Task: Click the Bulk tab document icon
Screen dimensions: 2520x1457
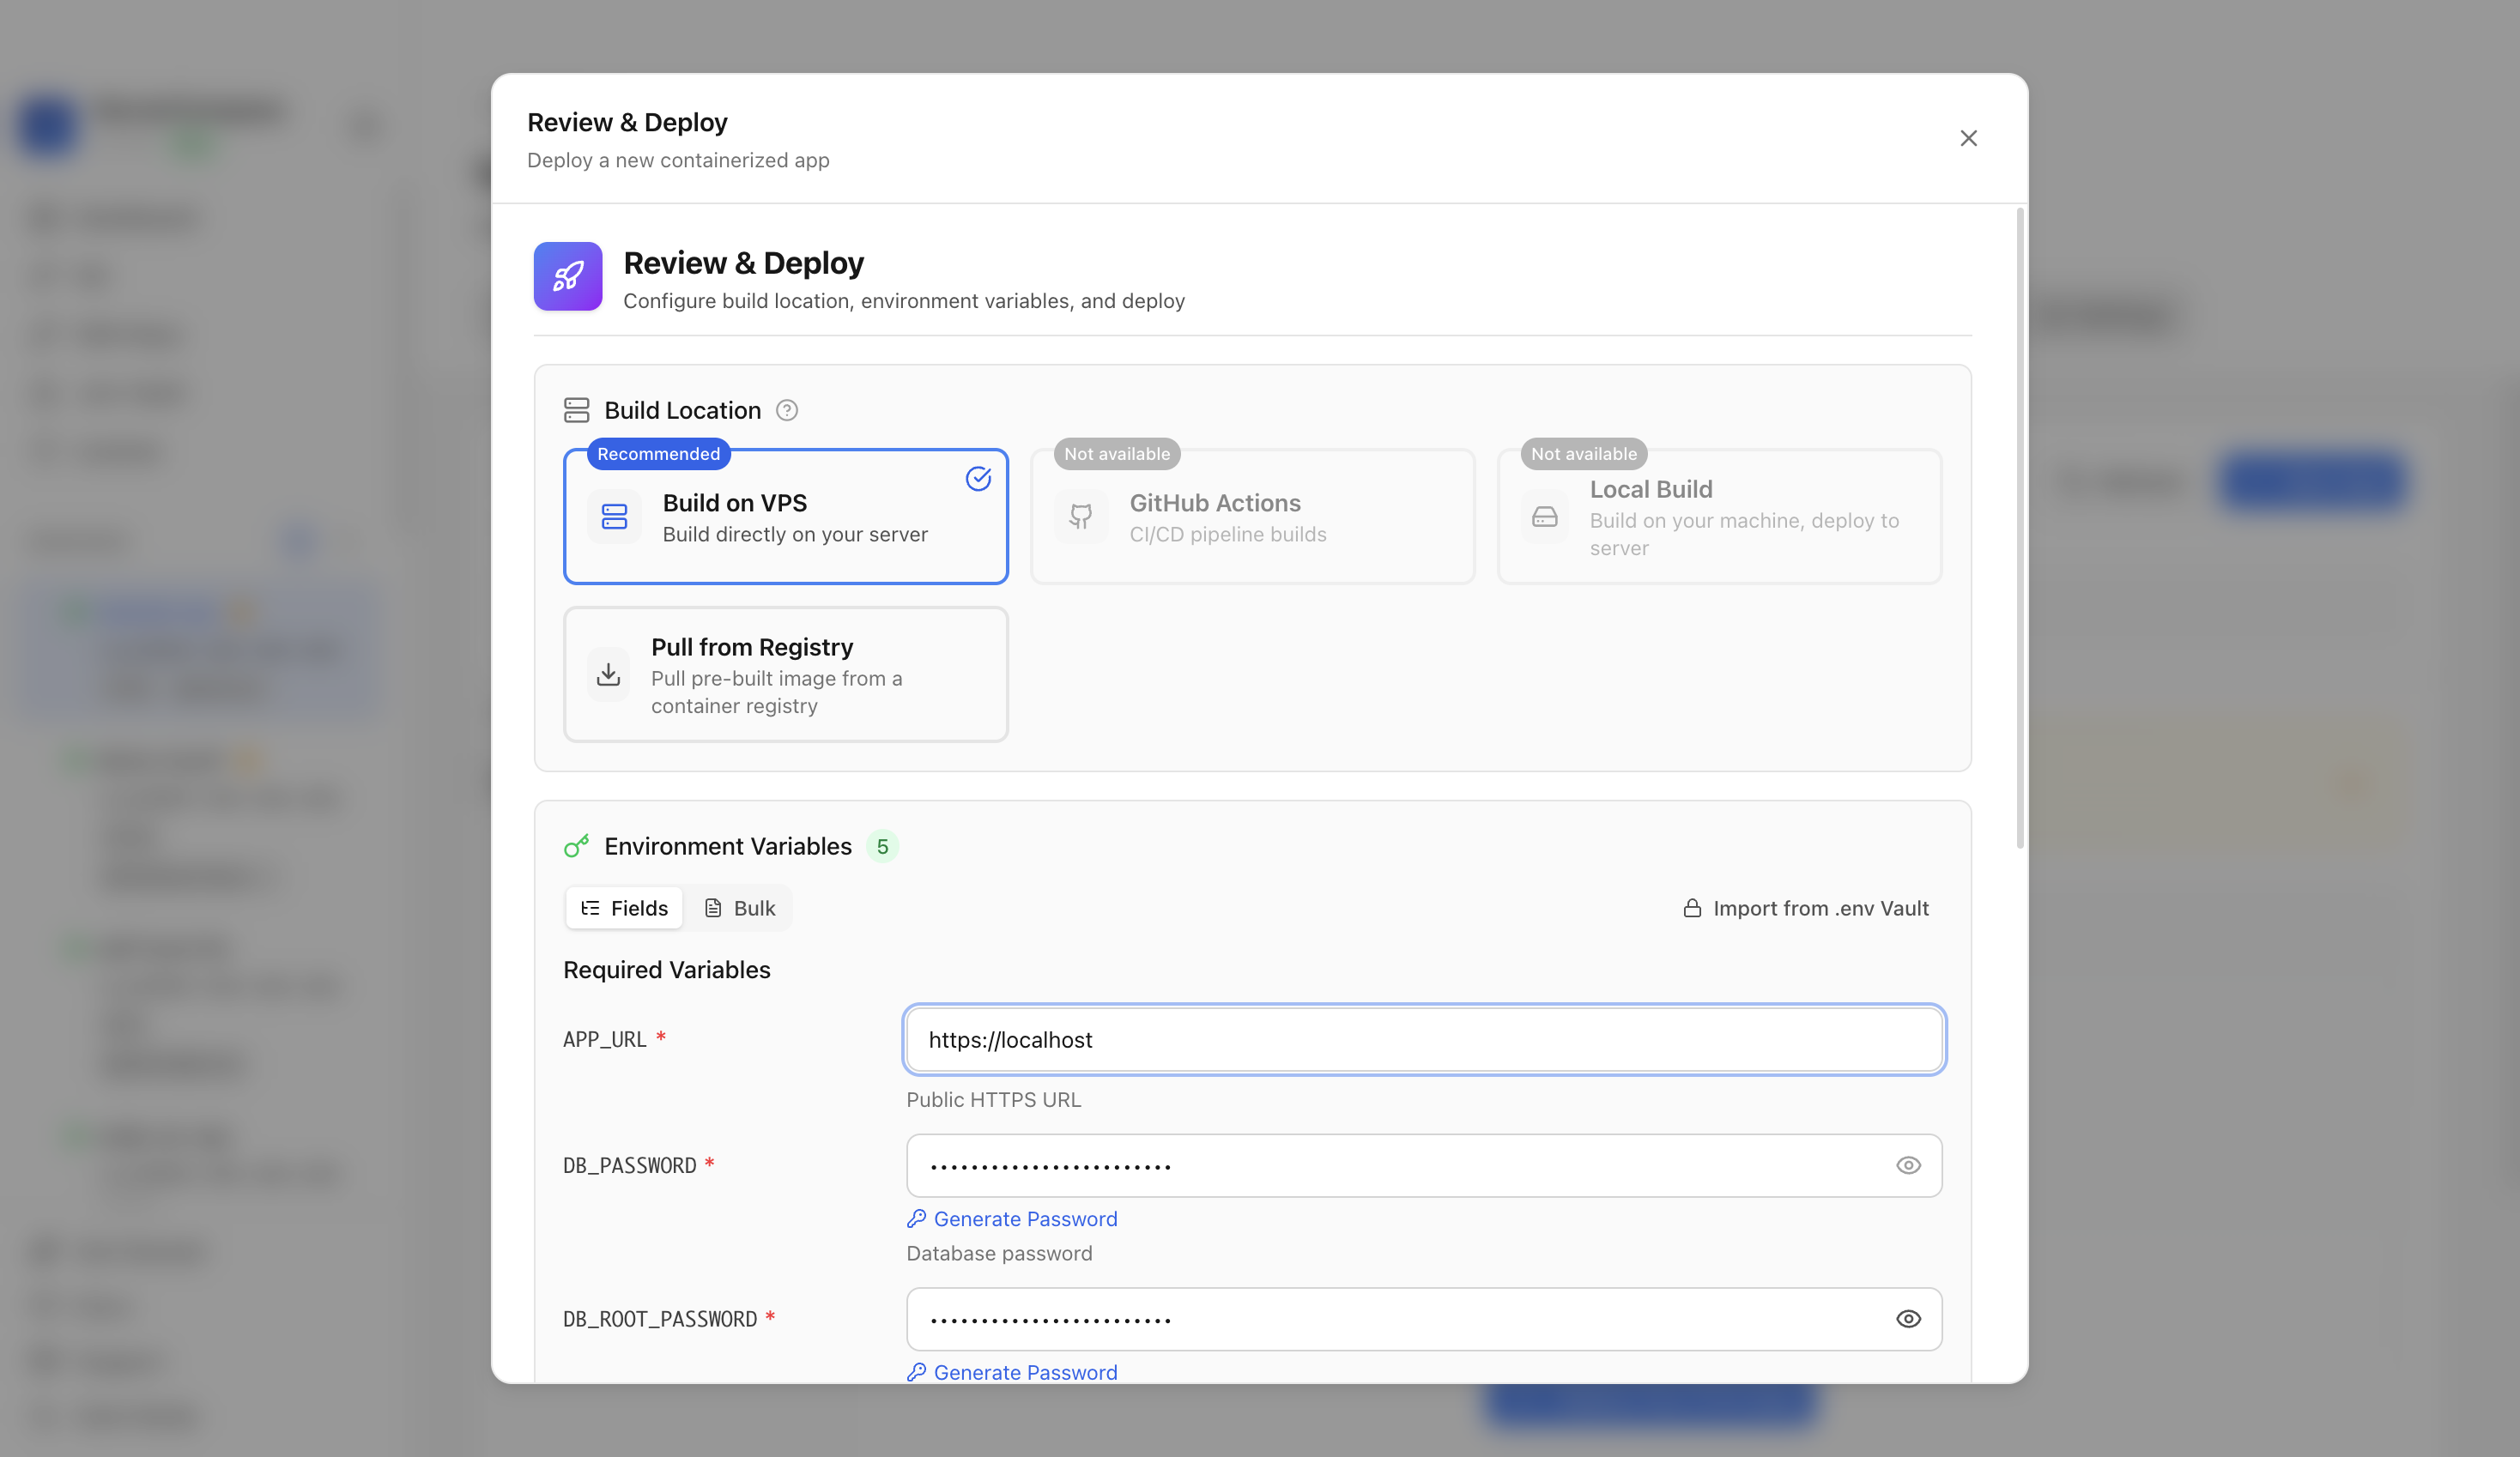Action: pos(713,908)
